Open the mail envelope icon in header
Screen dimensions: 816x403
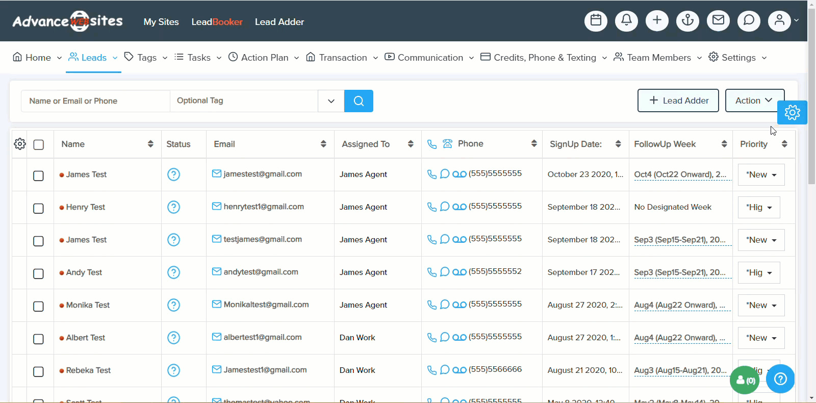[718, 21]
